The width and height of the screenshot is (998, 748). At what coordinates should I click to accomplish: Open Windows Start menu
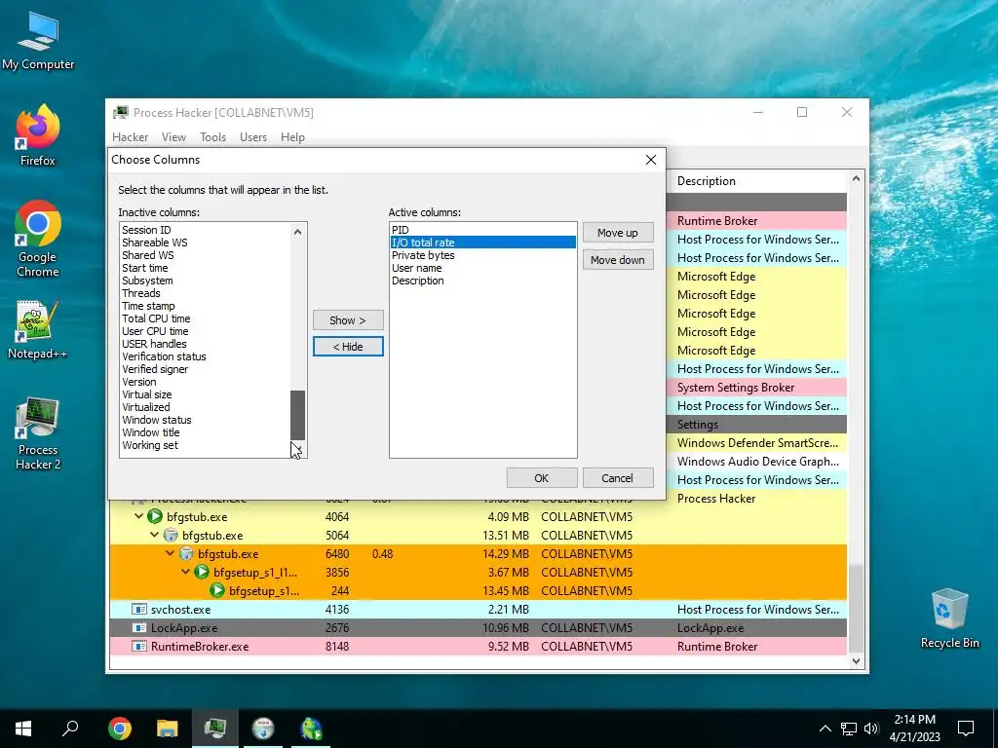(x=23, y=728)
